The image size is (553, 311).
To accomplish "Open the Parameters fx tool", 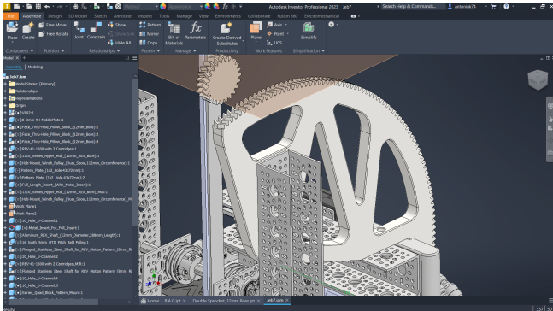I will [x=195, y=30].
